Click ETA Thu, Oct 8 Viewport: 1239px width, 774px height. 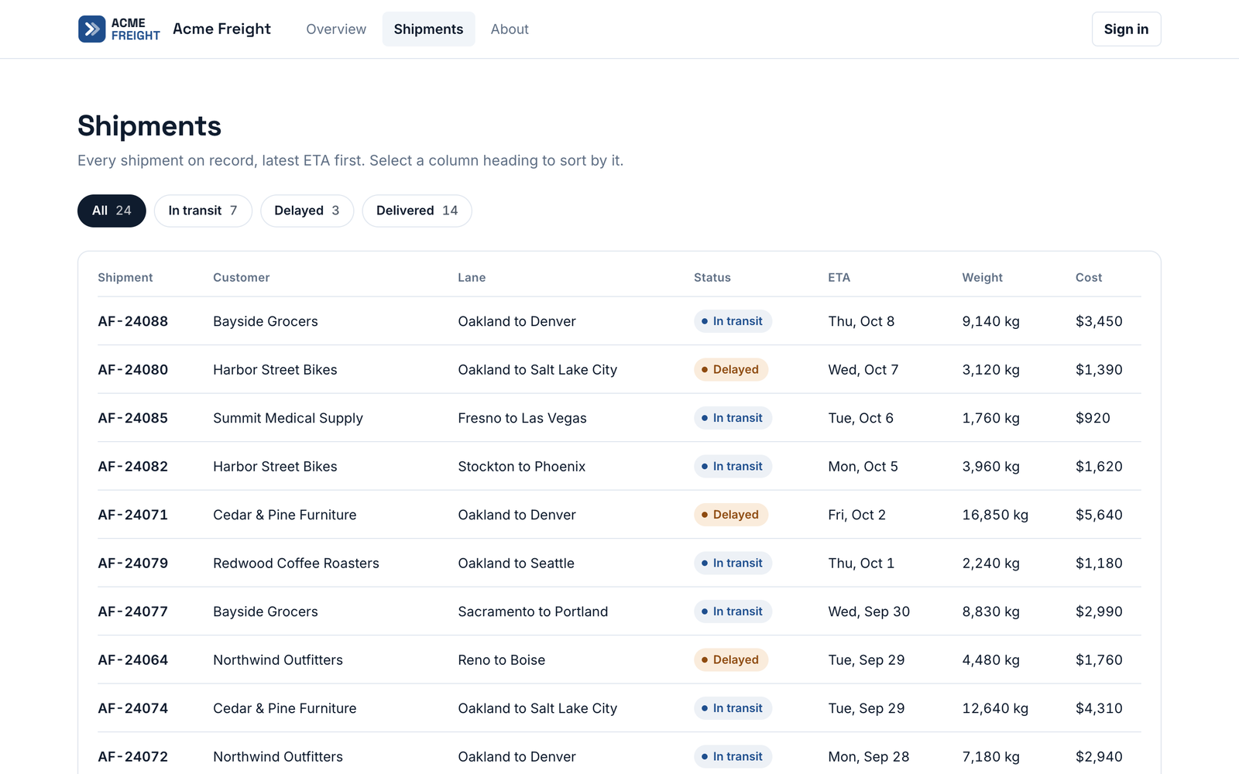(x=861, y=321)
